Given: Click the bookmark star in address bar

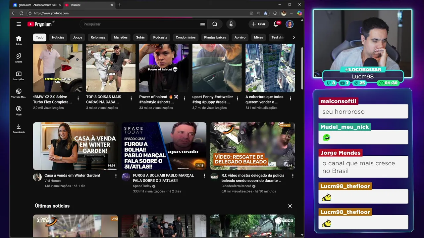Looking at the screenshot, I should click(265, 13).
